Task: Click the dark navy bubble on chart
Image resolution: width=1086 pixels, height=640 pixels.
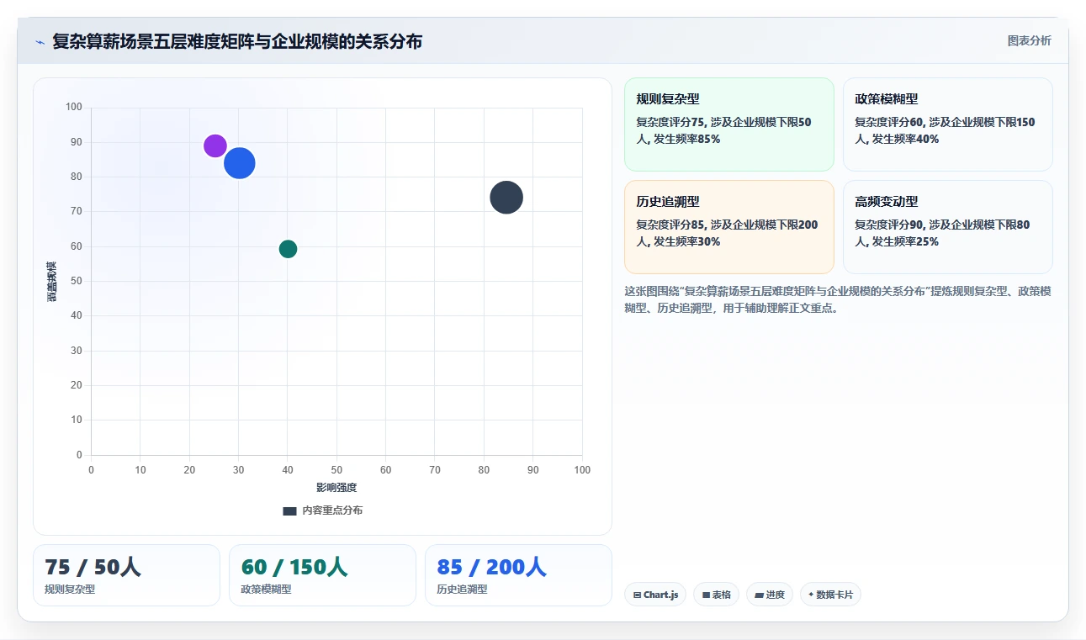Action: (x=506, y=198)
